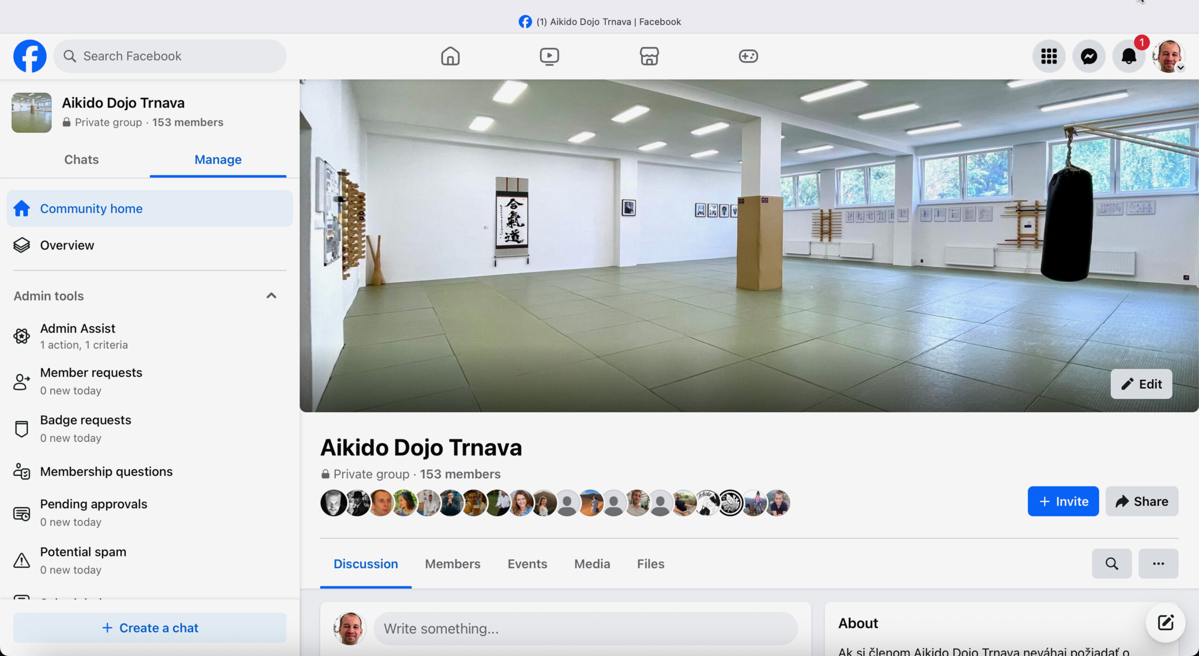
Task: Click the first member avatar in row
Action: point(333,503)
